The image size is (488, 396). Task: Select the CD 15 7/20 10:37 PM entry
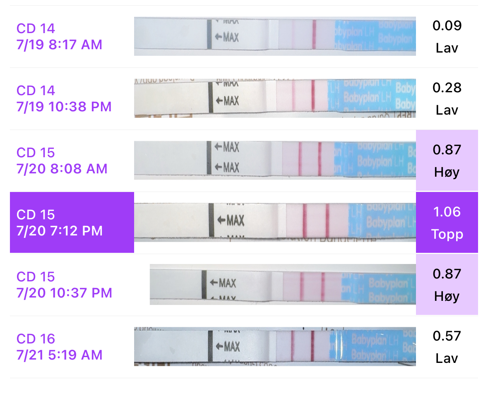(x=64, y=285)
